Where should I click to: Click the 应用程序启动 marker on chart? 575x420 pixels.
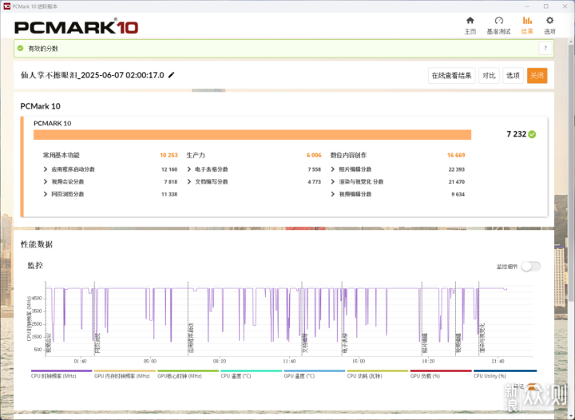point(191,338)
